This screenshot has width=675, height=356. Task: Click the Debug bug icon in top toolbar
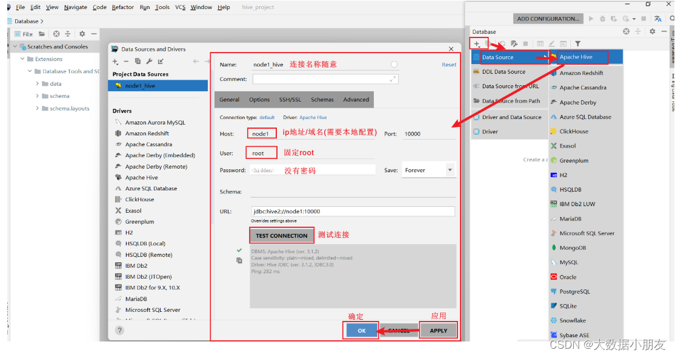602,19
